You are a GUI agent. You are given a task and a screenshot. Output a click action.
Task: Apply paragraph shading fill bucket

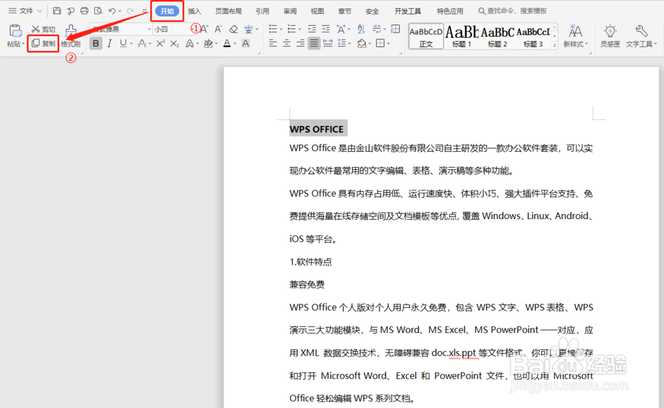click(x=361, y=43)
